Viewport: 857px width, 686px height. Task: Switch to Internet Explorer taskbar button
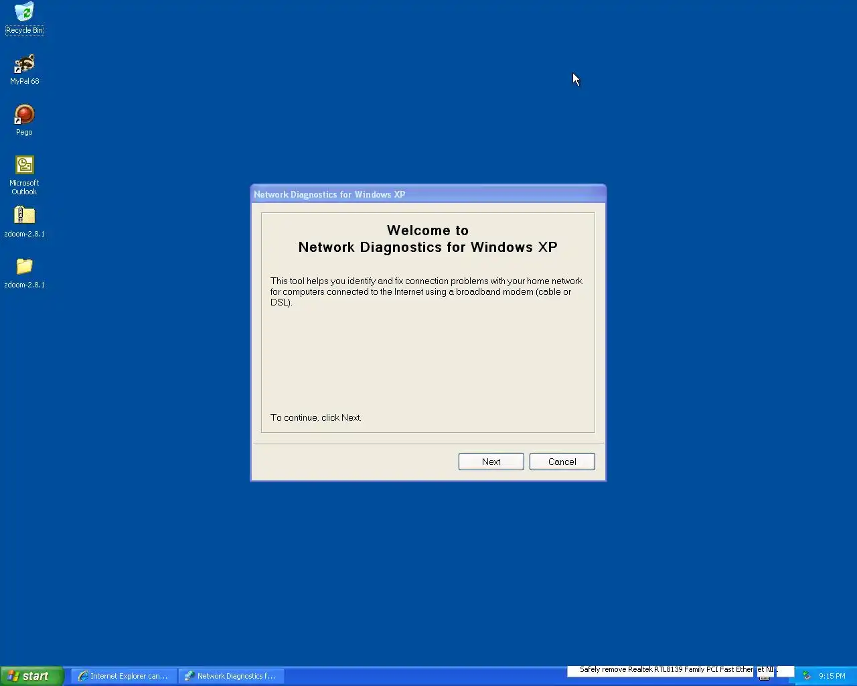[124, 676]
